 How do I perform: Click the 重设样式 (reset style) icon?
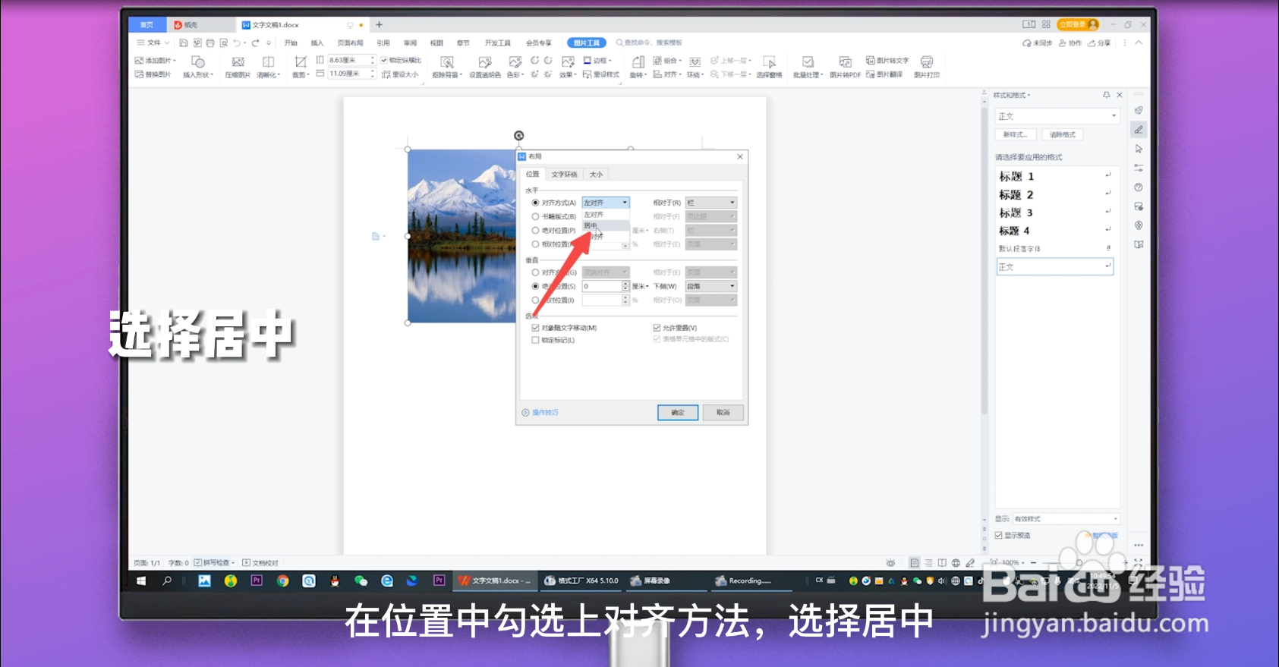pos(587,74)
